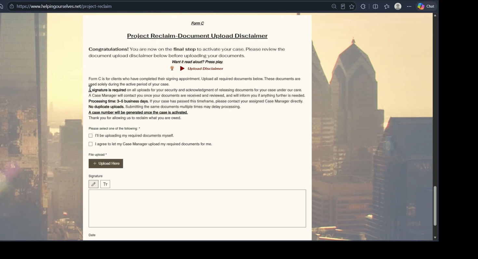This screenshot has width=478, height=259.
Task: Click the Upload Here button
Action: (x=106, y=163)
